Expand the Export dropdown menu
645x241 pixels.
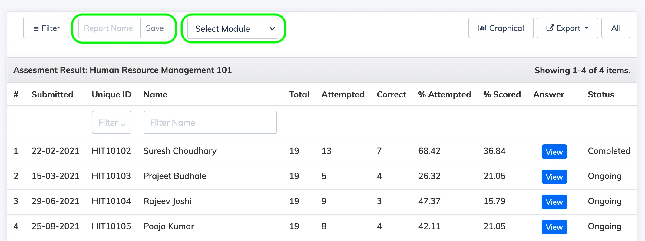coord(567,28)
